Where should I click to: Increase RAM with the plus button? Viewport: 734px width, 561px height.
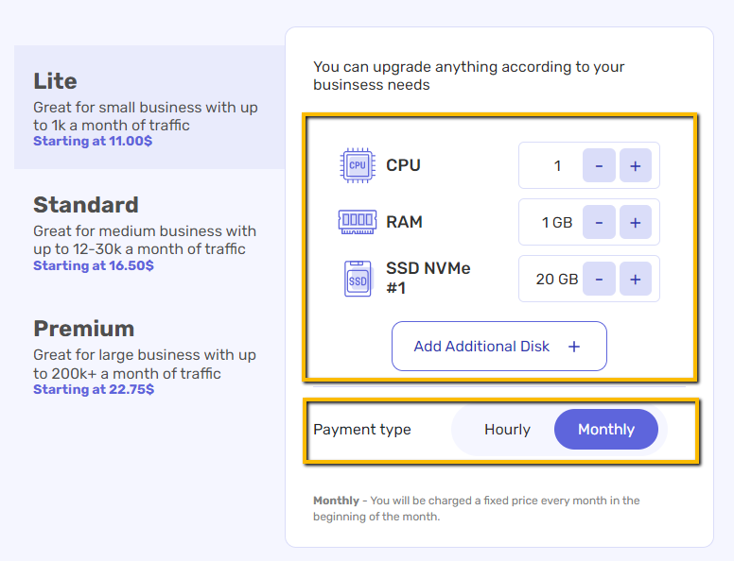coord(636,222)
